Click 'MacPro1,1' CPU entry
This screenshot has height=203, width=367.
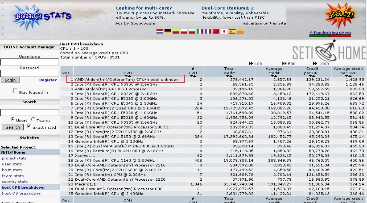(x=85, y=184)
